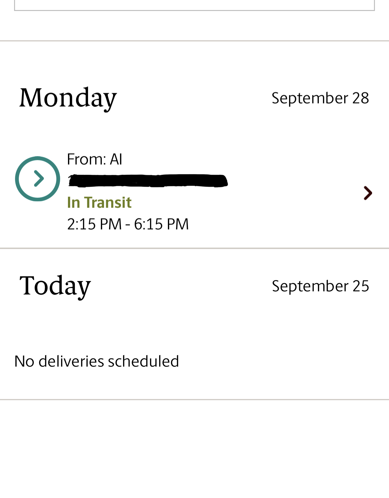Tap the "From: AI" sender label

click(x=94, y=159)
